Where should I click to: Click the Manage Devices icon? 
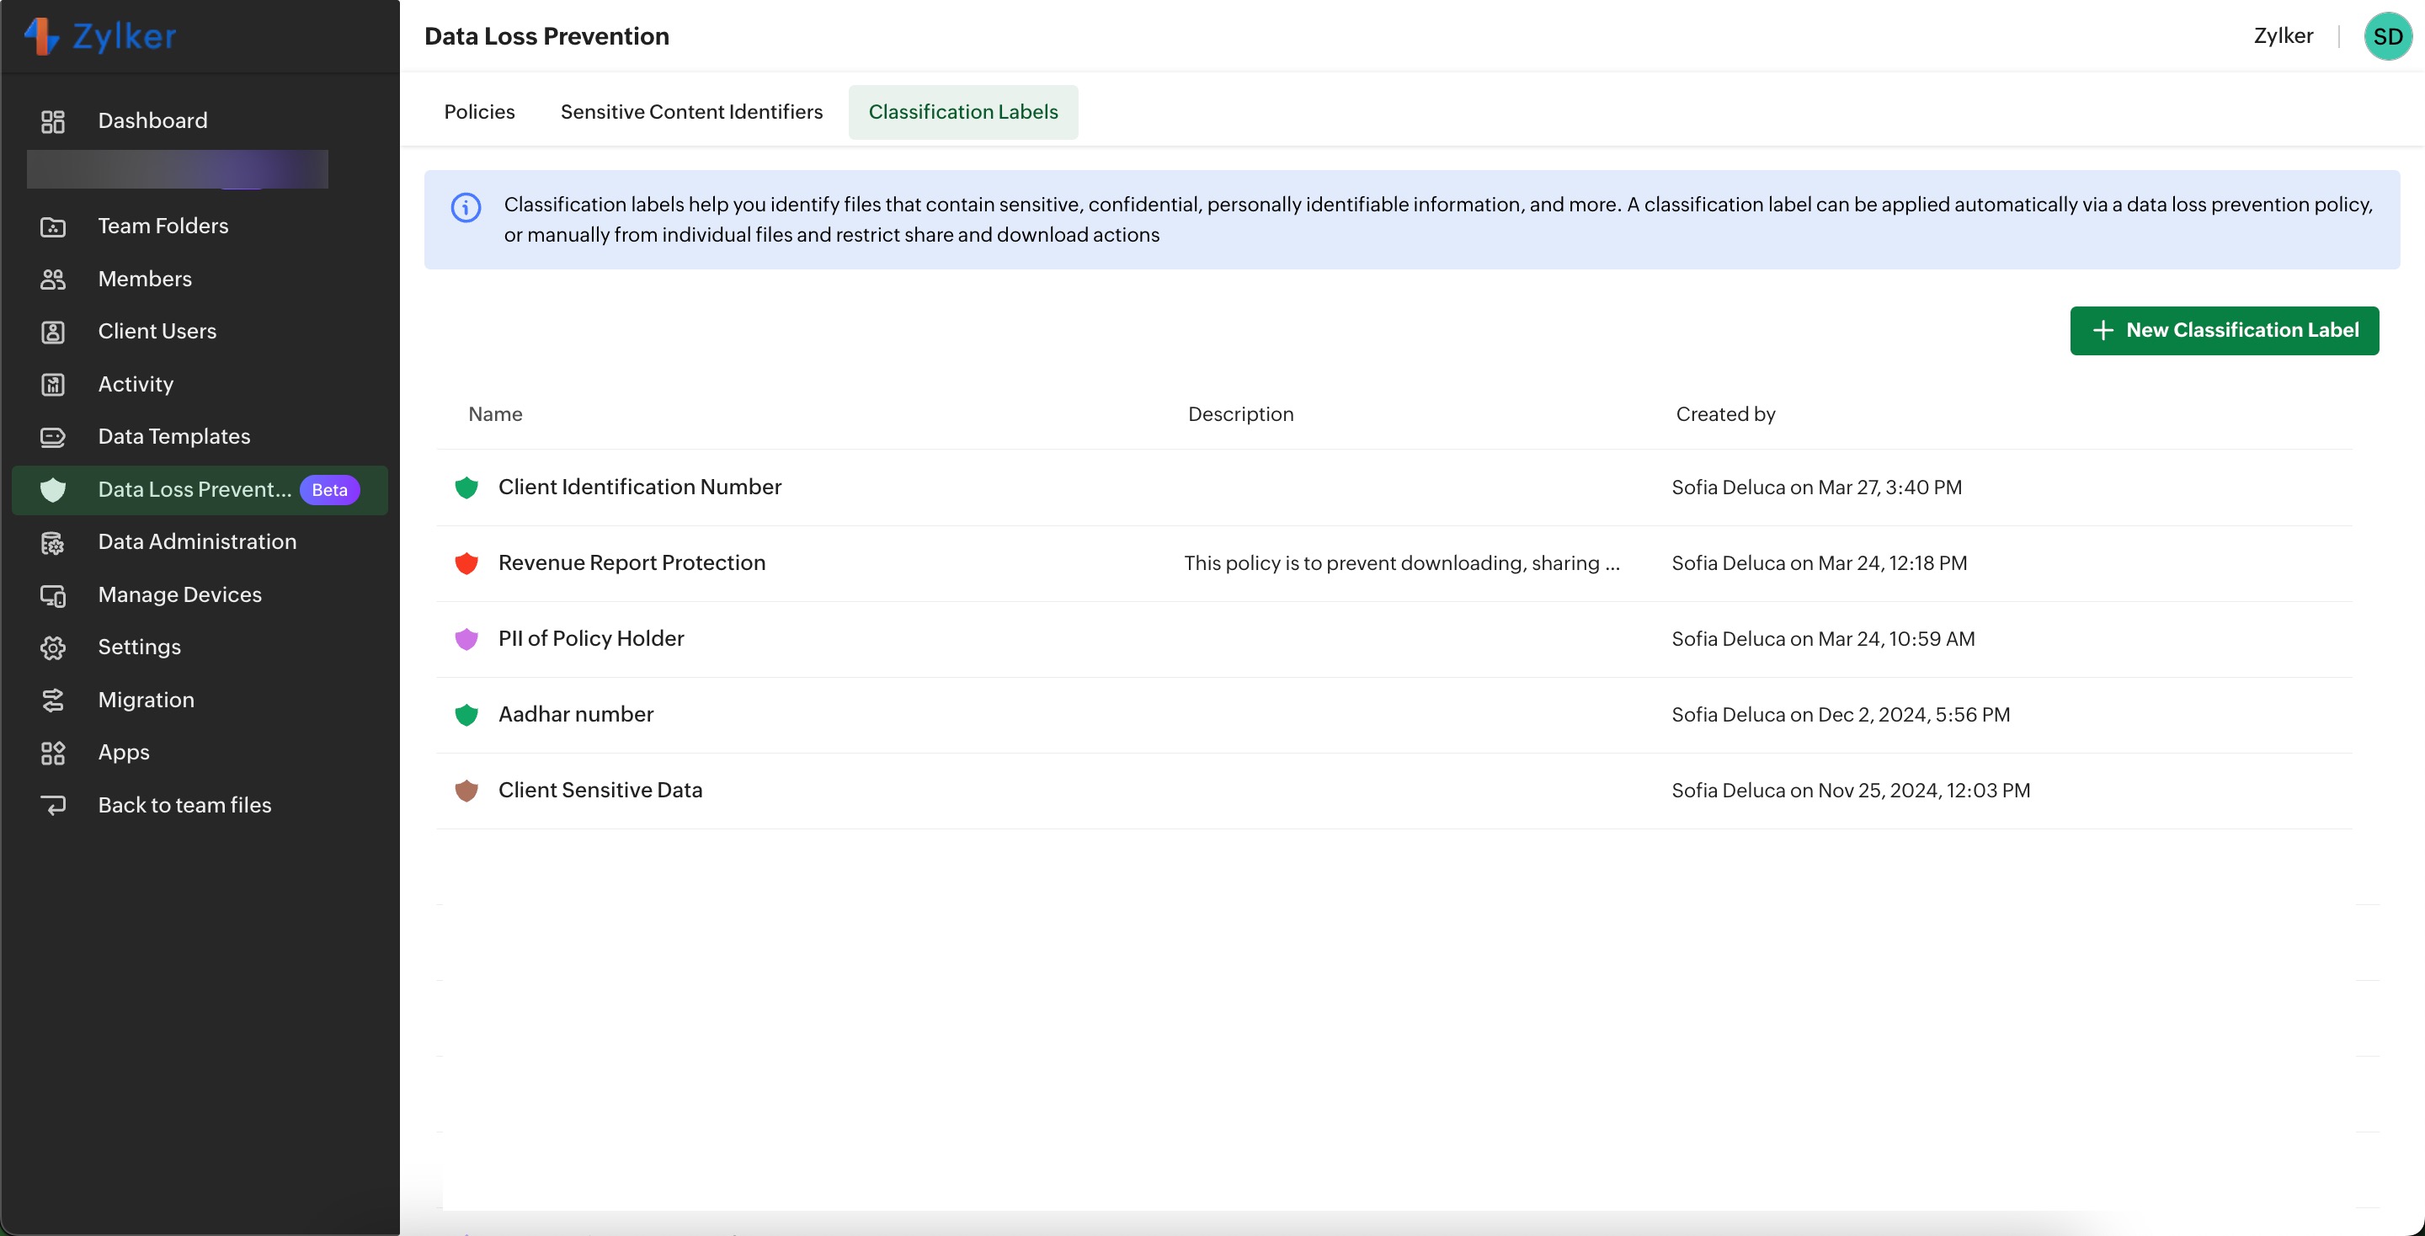[x=53, y=595]
